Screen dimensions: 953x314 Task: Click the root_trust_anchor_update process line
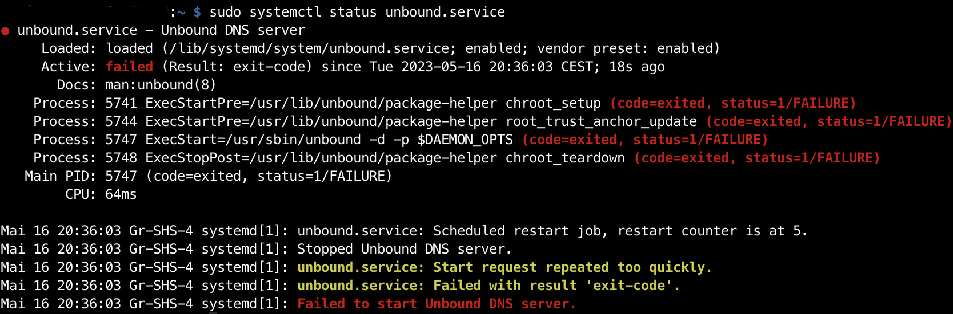[492, 121]
